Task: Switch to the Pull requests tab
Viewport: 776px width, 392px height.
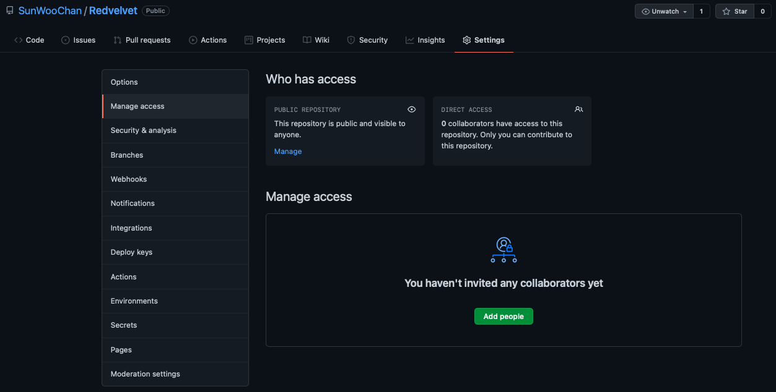Action: (x=142, y=40)
